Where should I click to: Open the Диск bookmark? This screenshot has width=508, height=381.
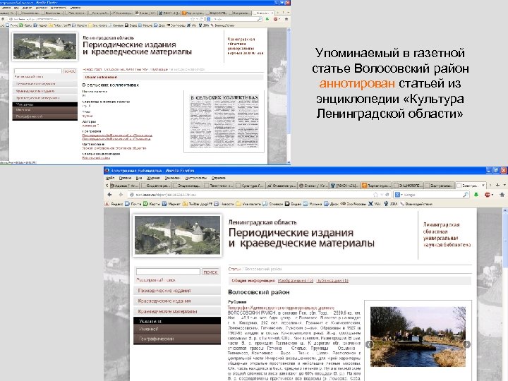[x=331, y=204]
